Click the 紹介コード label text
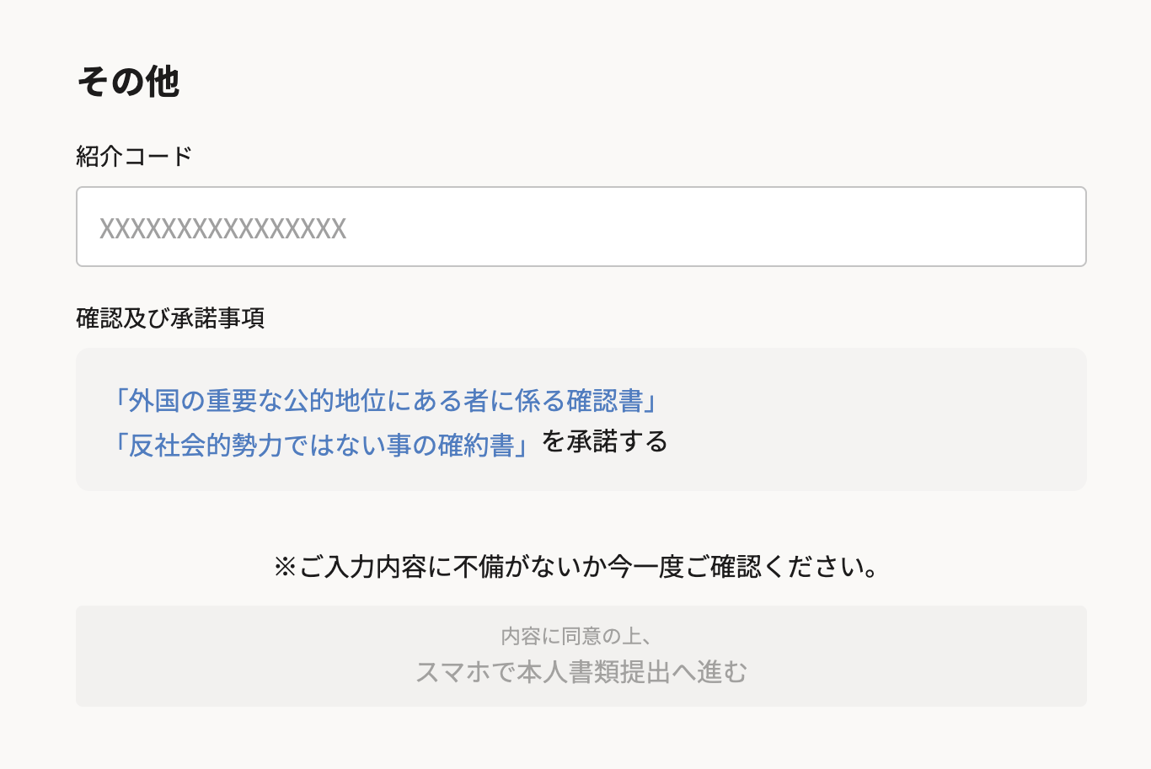The width and height of the screenshot is (1151, 769). (x=133, y=156)
